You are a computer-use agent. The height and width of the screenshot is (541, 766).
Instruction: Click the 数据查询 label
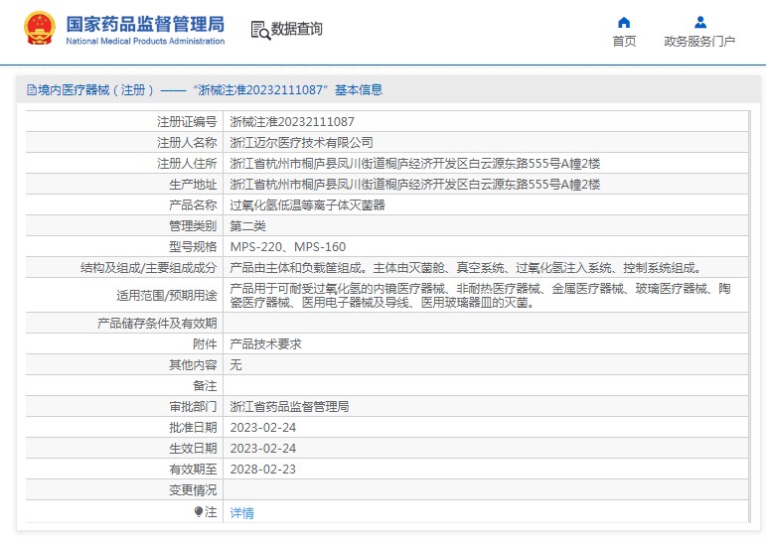click(296, 29)
